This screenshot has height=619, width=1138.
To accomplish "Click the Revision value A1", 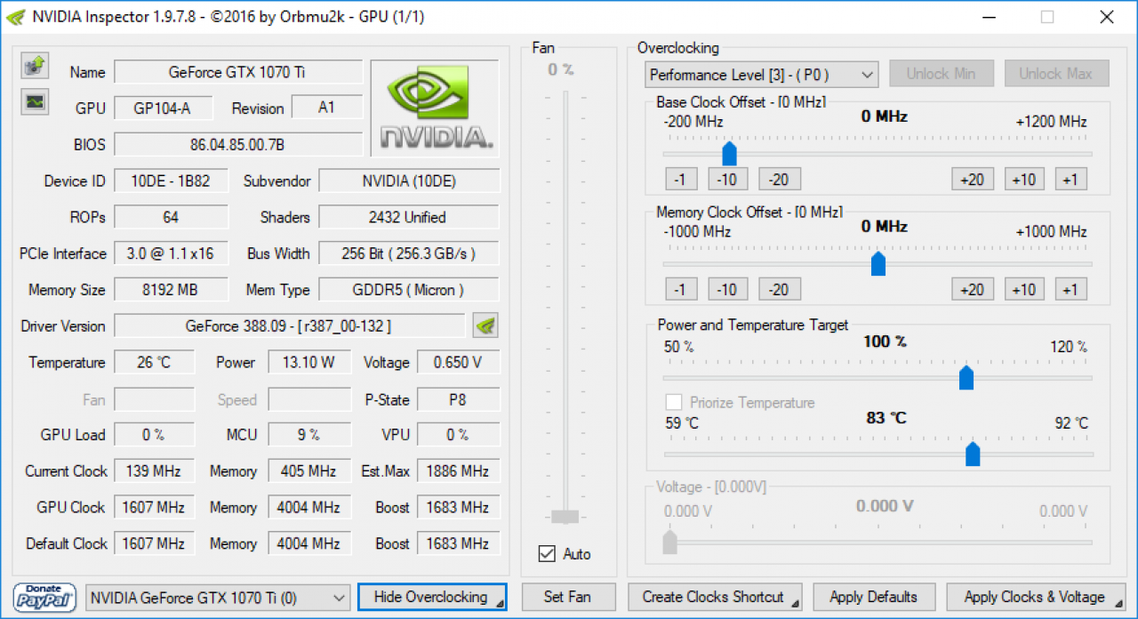I will coord(326,108).
